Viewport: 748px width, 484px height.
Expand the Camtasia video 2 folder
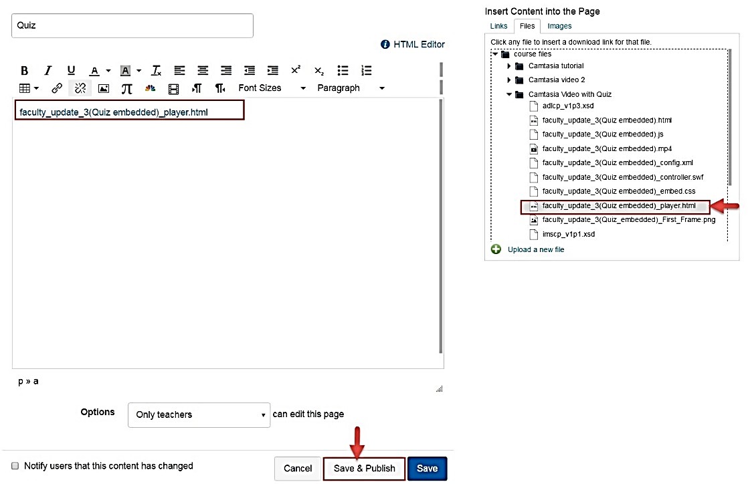[508, 80]
